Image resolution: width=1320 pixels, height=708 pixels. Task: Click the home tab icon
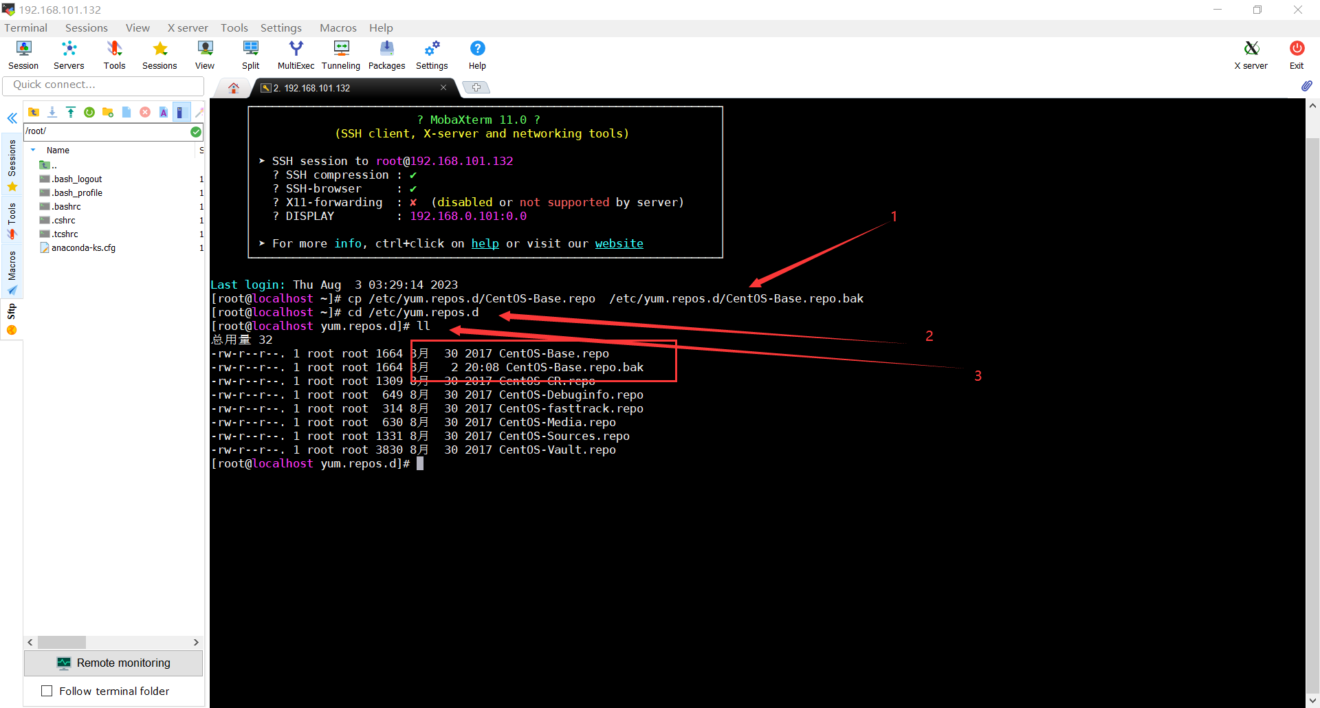[x=234, y=88]
